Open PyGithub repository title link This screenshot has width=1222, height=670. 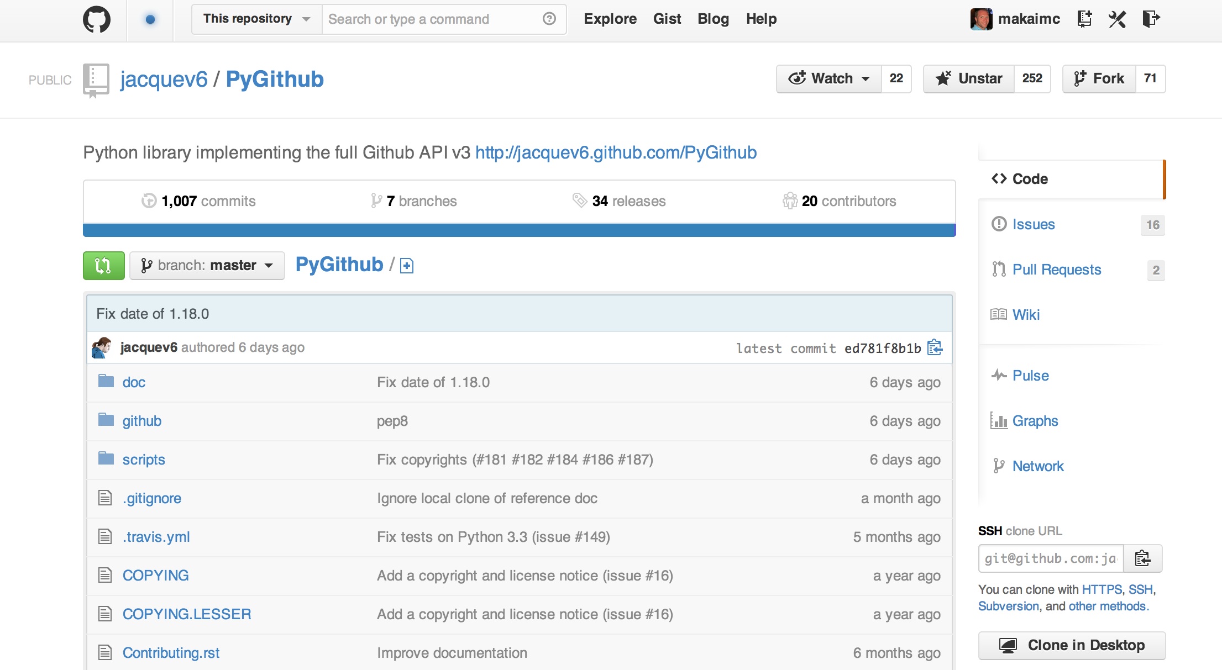click(275, 80)
